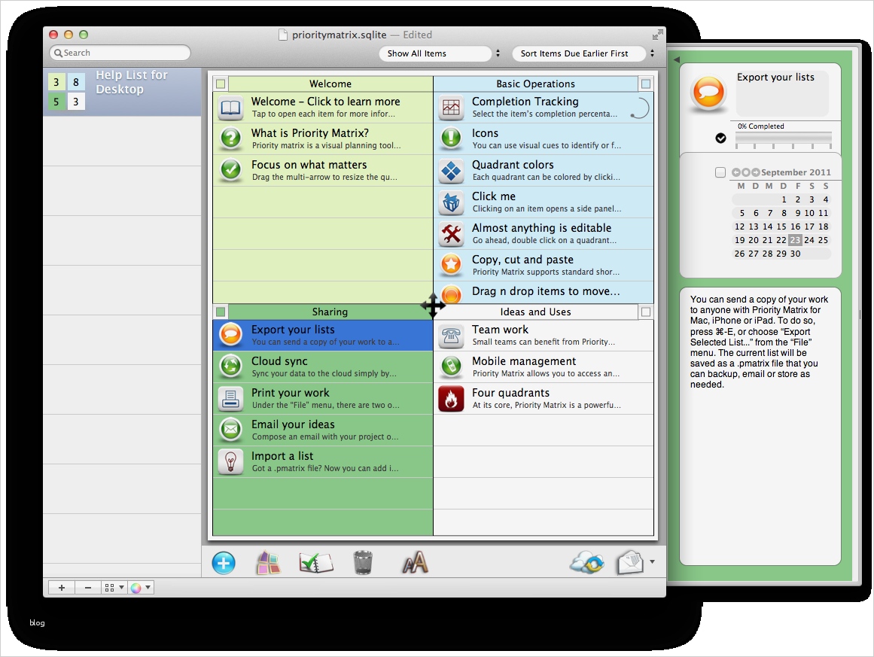Click the basket icon of Click me item

[x=452, y=202]
